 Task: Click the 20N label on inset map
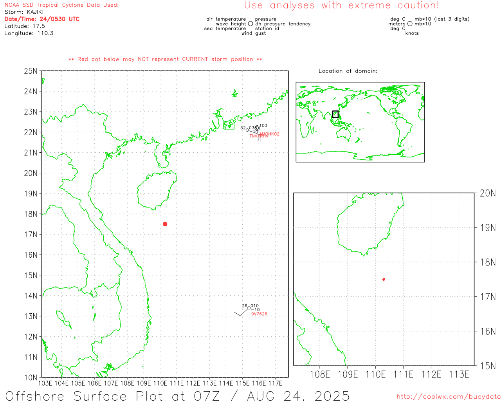coord(488,193)
